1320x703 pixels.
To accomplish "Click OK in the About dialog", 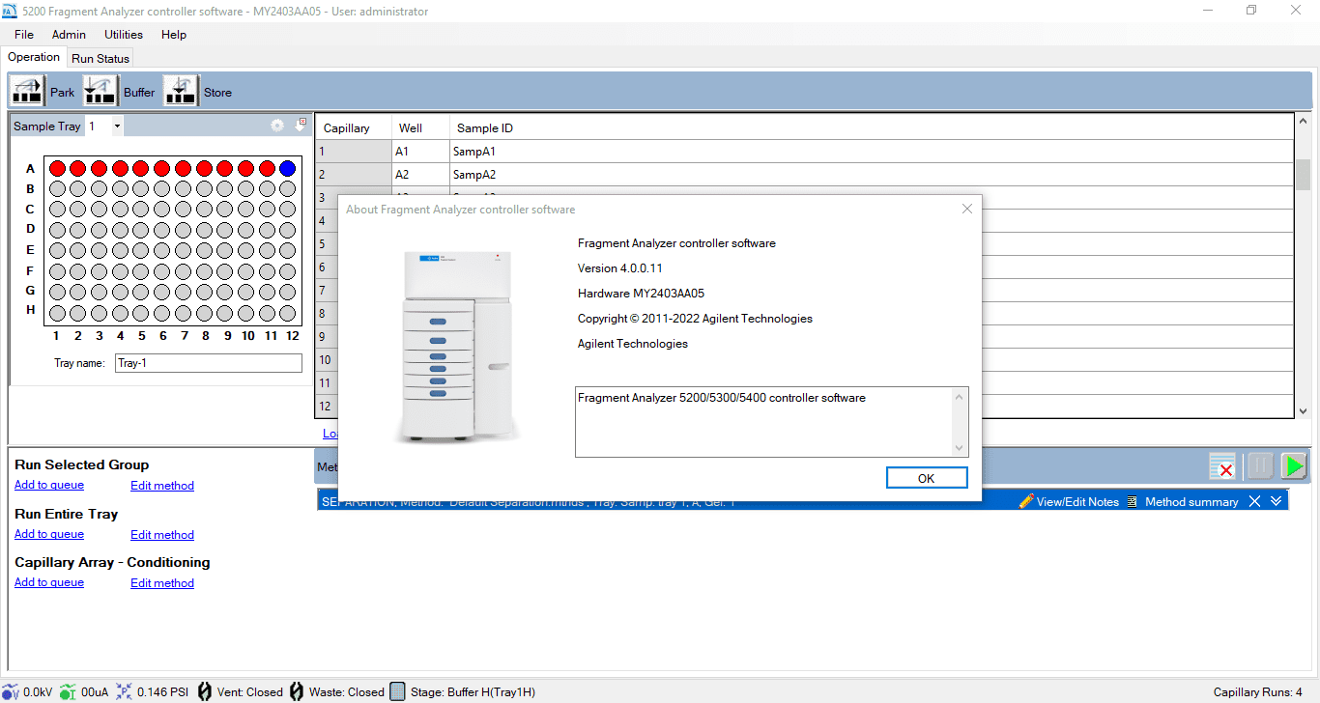I will click(x=926, y=477).
